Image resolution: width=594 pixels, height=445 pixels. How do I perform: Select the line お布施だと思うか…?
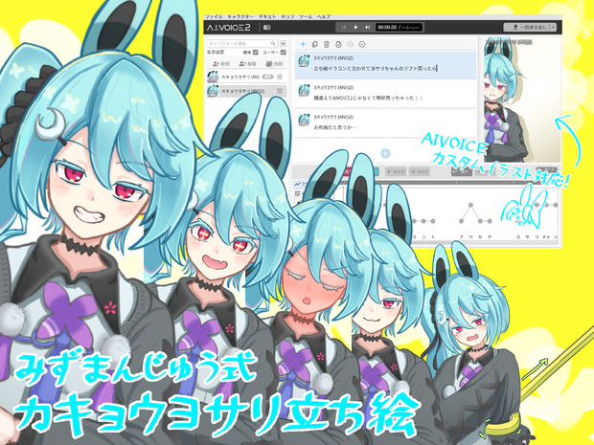tap(386, 123)
